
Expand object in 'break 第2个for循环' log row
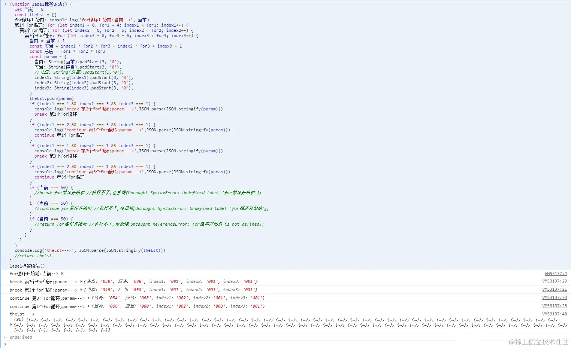[81, 290]
